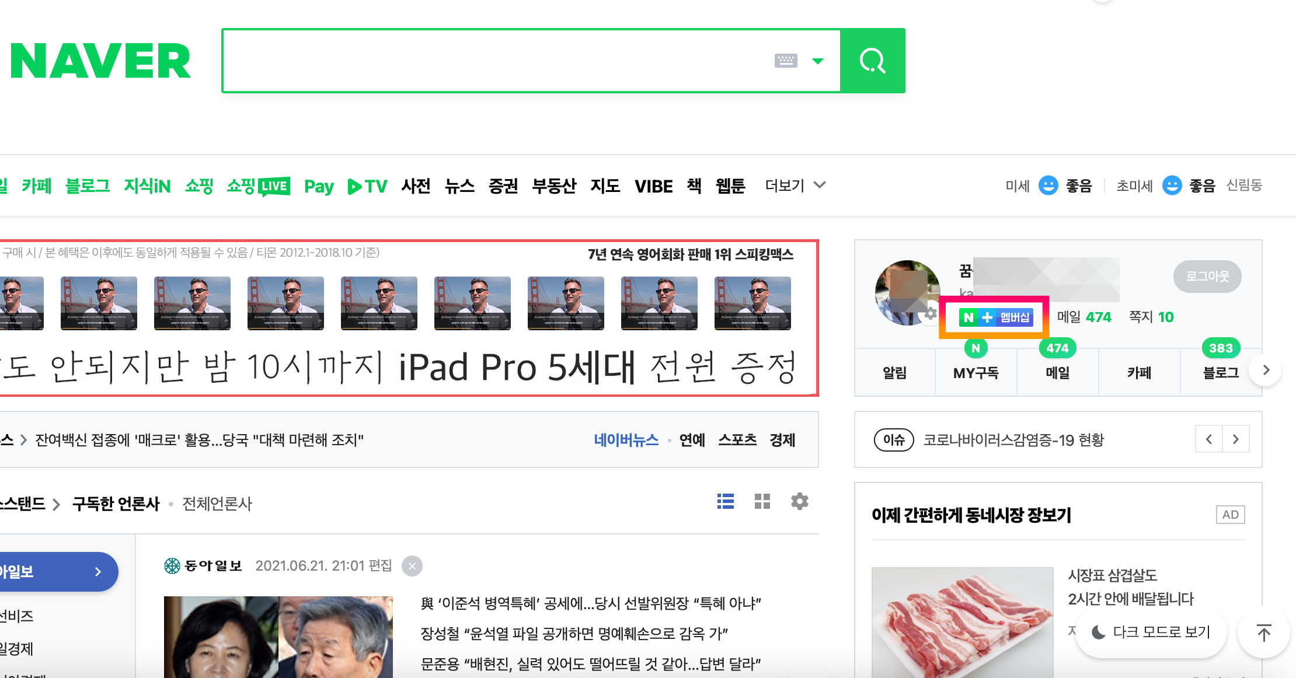Click the pork belly ad image
The width and height of the screenshot is (1296, 678).
(x=963, y=623)
